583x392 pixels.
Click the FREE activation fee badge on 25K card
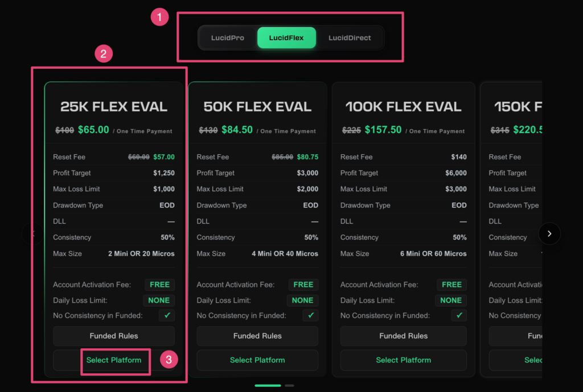point(159,284)
